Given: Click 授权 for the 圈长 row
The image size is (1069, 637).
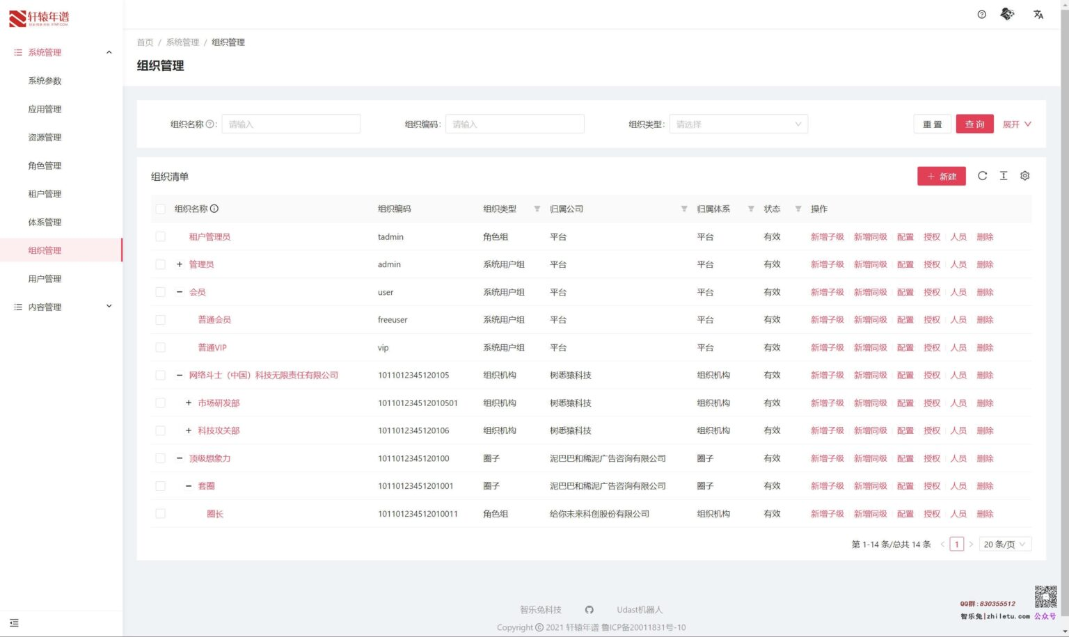Looking at the screenshot, I should [932, 514].
